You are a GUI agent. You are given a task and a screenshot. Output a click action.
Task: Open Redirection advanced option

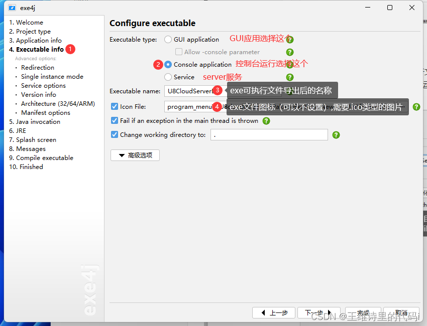pyautogui.click(x=38, y=67)
